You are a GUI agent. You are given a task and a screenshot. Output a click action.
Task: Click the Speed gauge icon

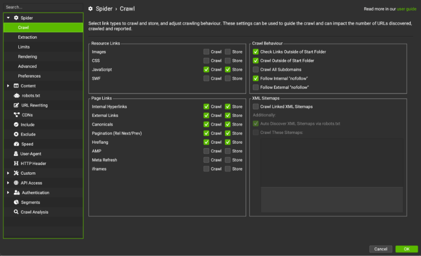tap(16, 144)
